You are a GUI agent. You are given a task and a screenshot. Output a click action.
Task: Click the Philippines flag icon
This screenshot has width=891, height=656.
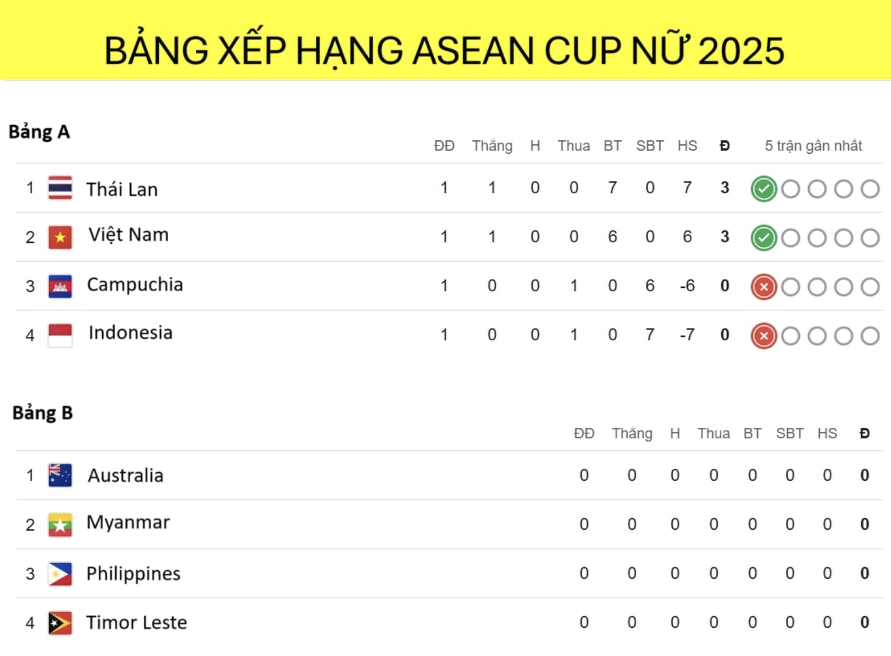tap(60, 574)
